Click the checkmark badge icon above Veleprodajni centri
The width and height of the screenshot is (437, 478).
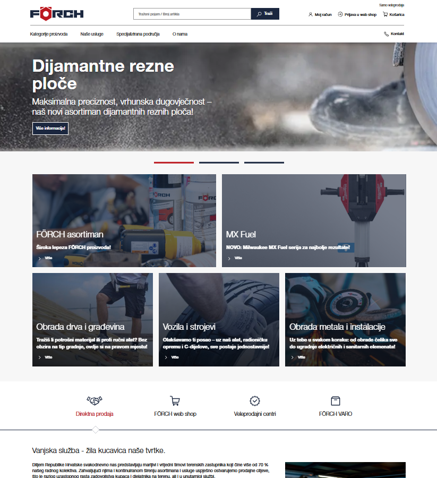(255, 401)
